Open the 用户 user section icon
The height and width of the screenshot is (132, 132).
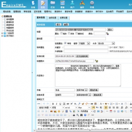coord(72,5)
